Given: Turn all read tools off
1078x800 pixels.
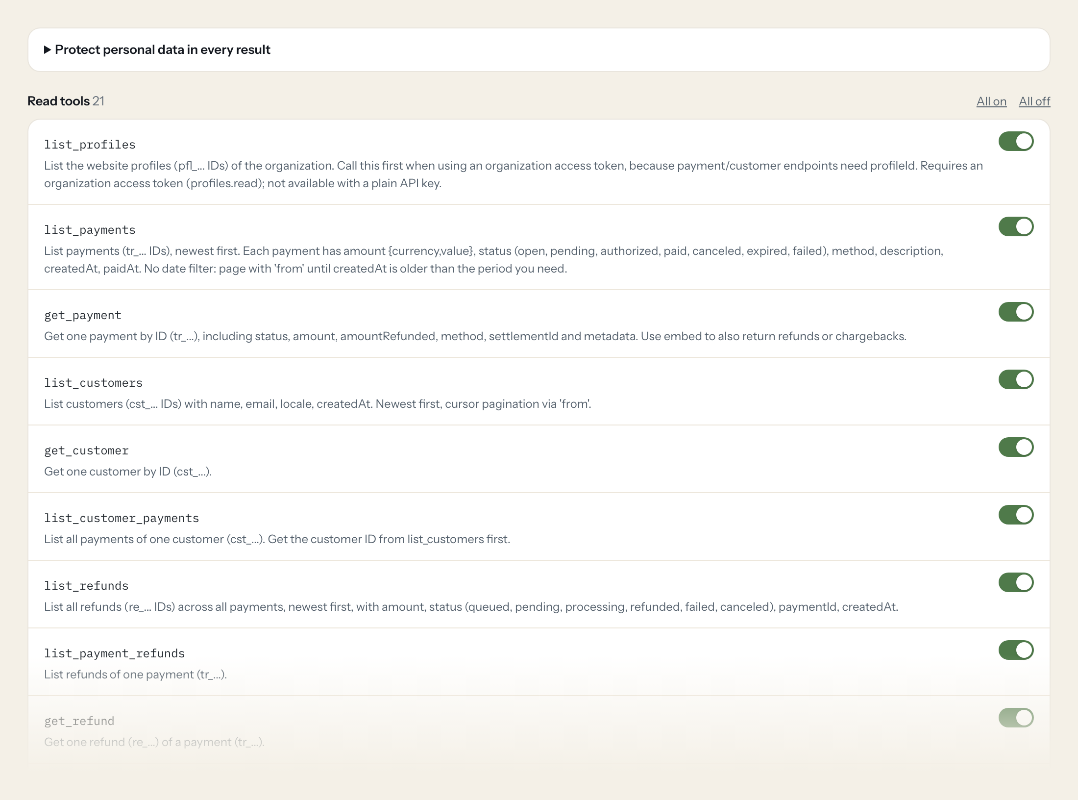Looking at the screenshot, I should [x=1034, y=101].
